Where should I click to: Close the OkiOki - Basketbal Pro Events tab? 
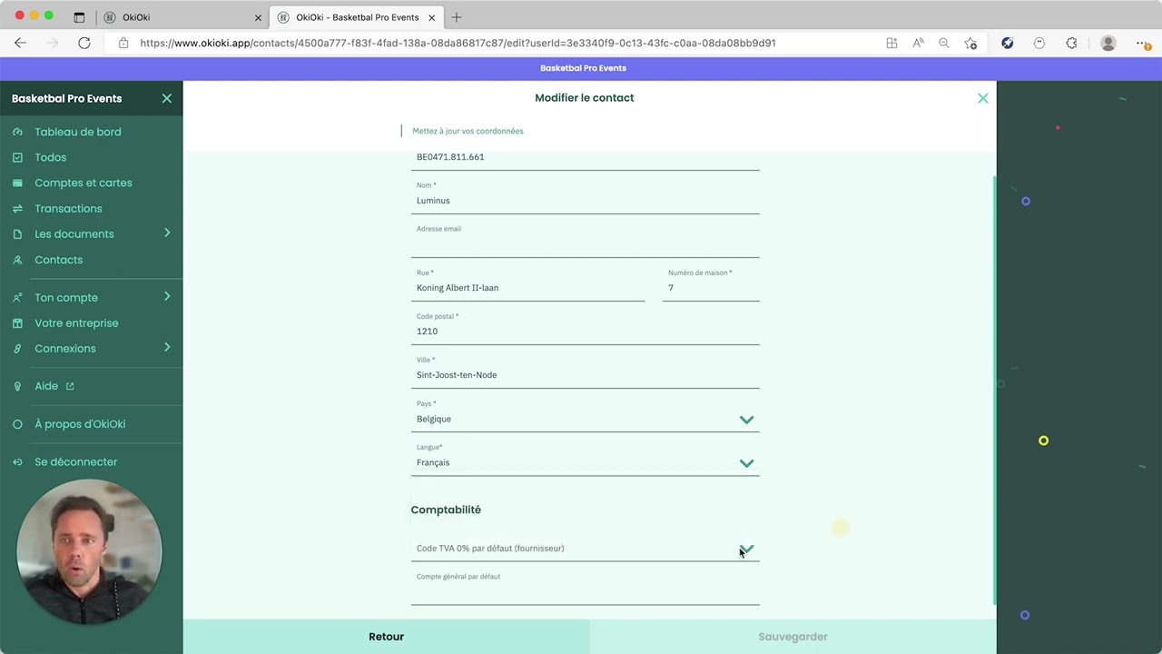[x=431, y=17]
